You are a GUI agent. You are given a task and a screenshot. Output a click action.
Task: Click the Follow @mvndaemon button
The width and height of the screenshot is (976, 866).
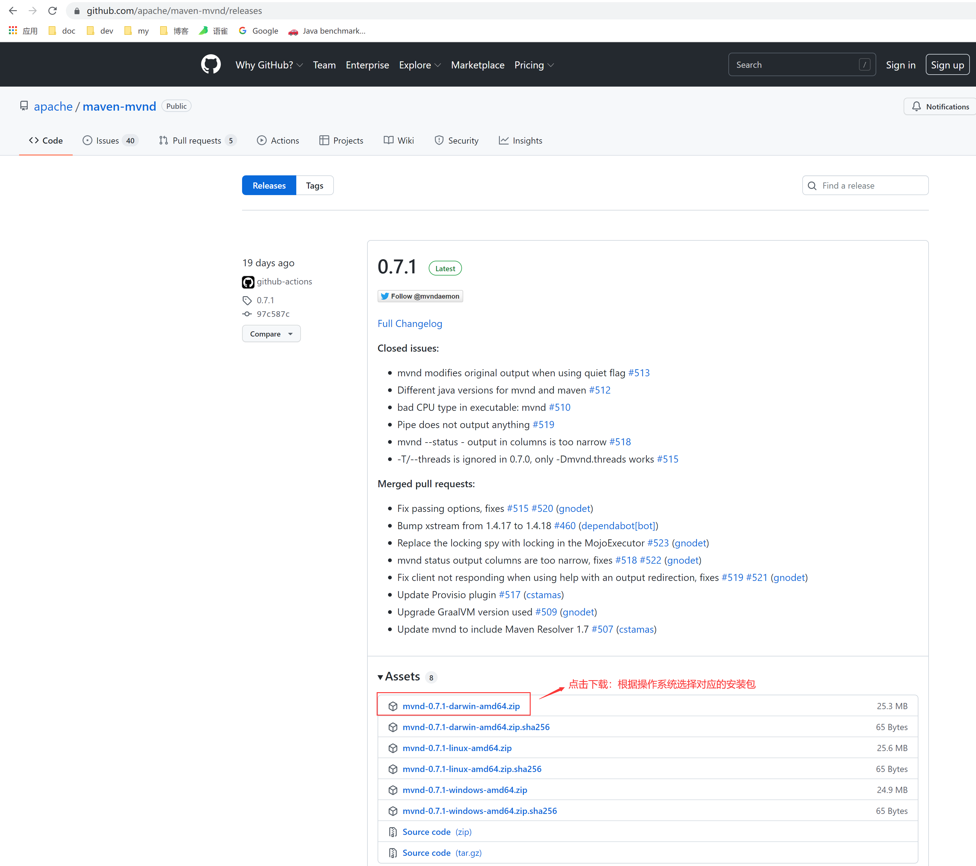(420, 296)
